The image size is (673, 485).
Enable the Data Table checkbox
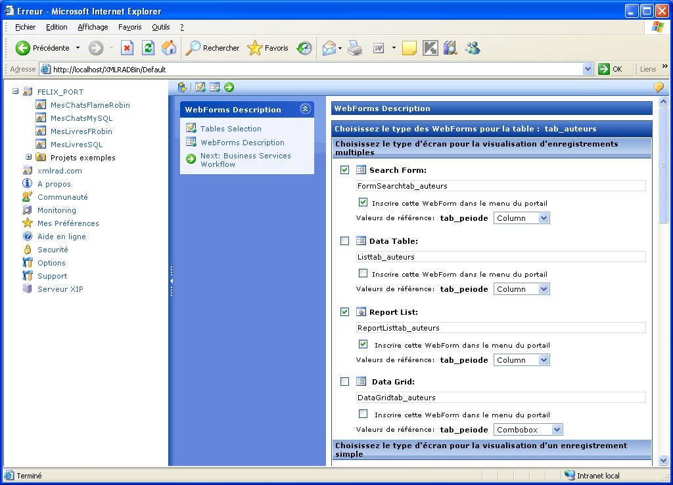click(x=345, y=241)
